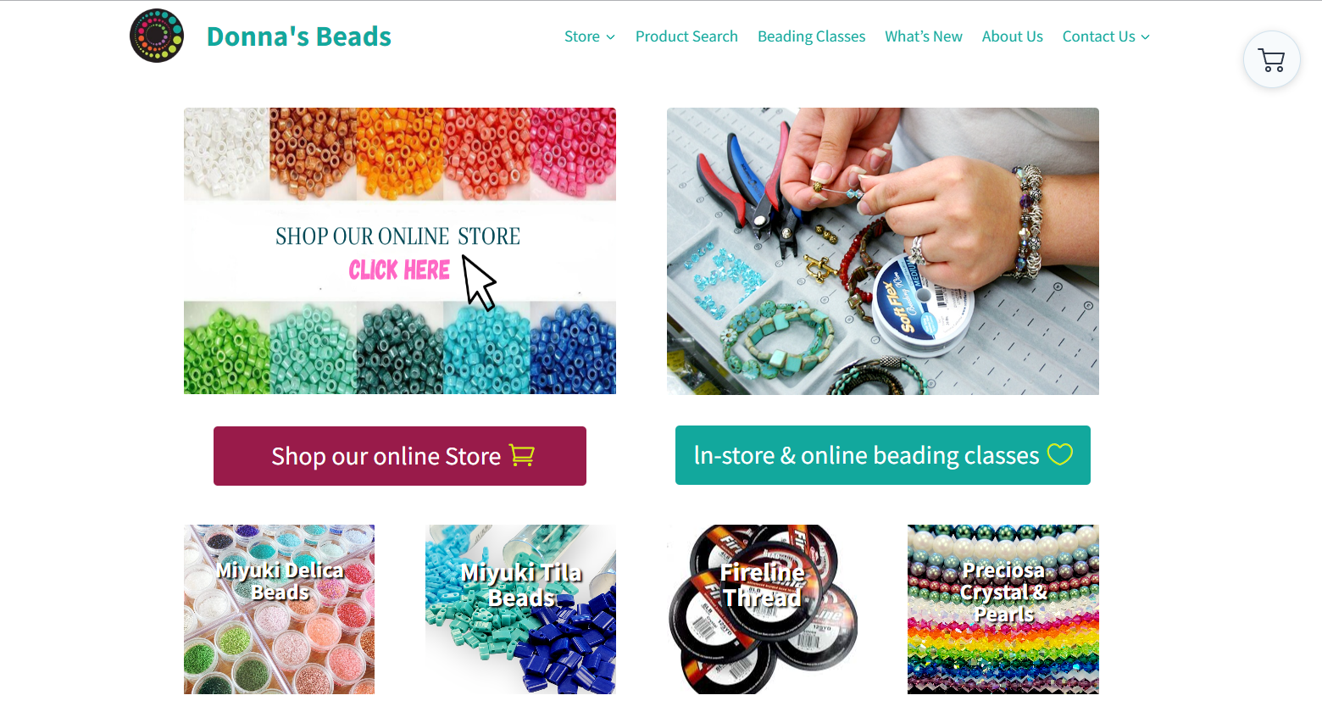1322x712 pixels.
Task: Click the Shop our online Store button
Action: [400, 456]
